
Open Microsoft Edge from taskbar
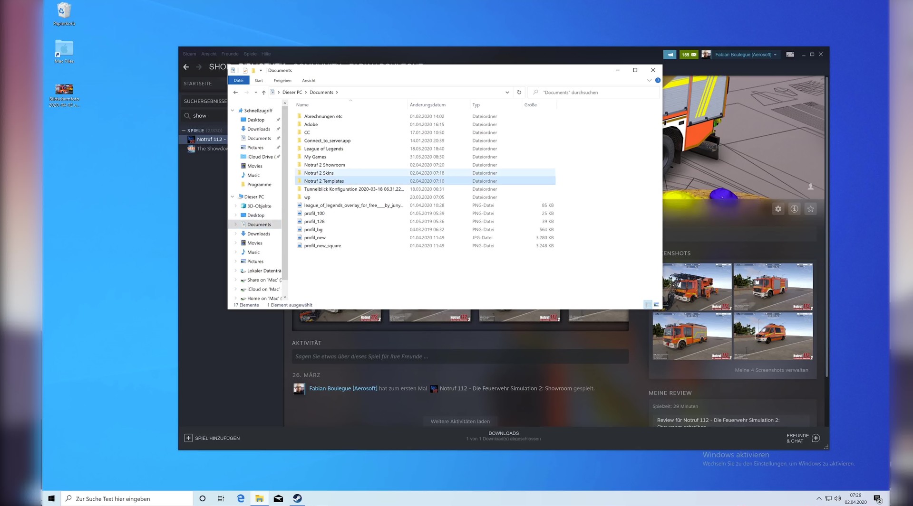point(241,498)
